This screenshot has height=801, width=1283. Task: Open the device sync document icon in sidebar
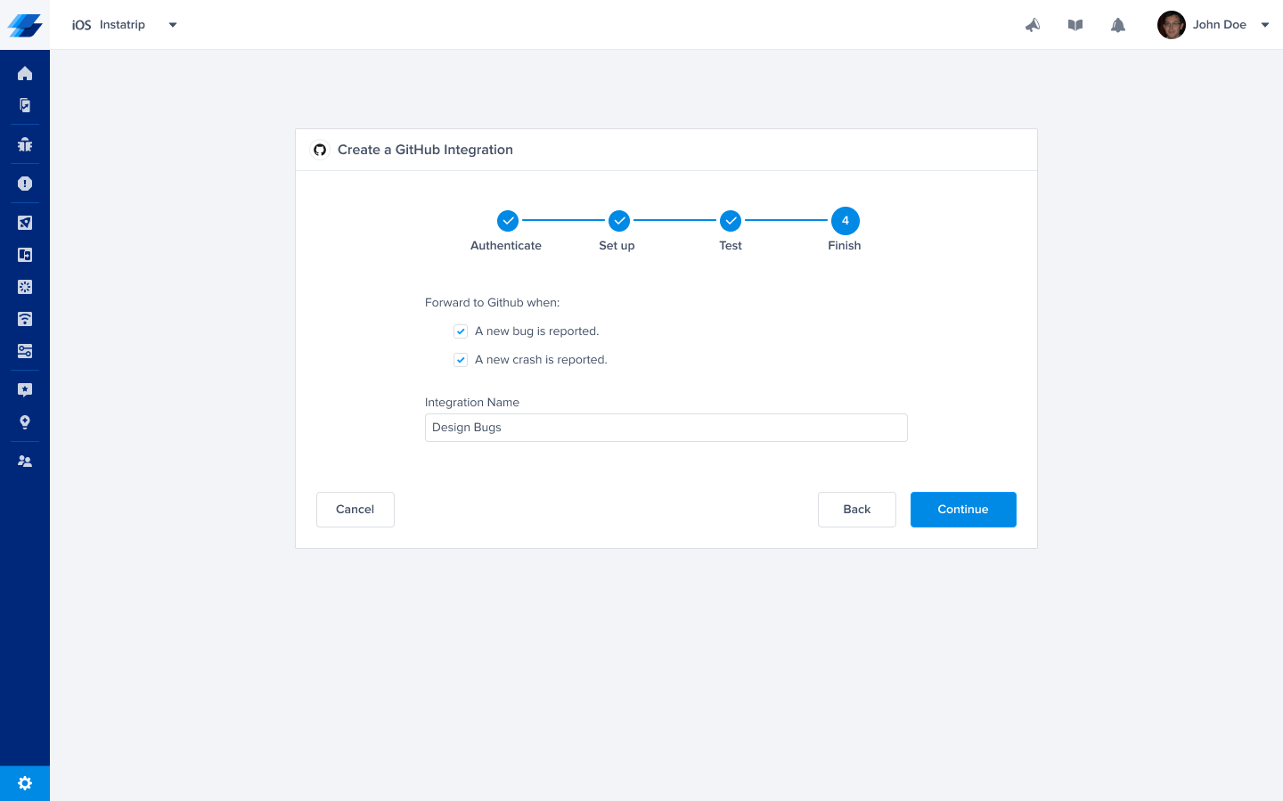(x=25, y=105)
